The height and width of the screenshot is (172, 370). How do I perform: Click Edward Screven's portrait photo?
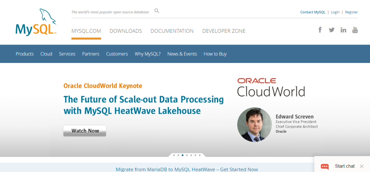(254, 125)
